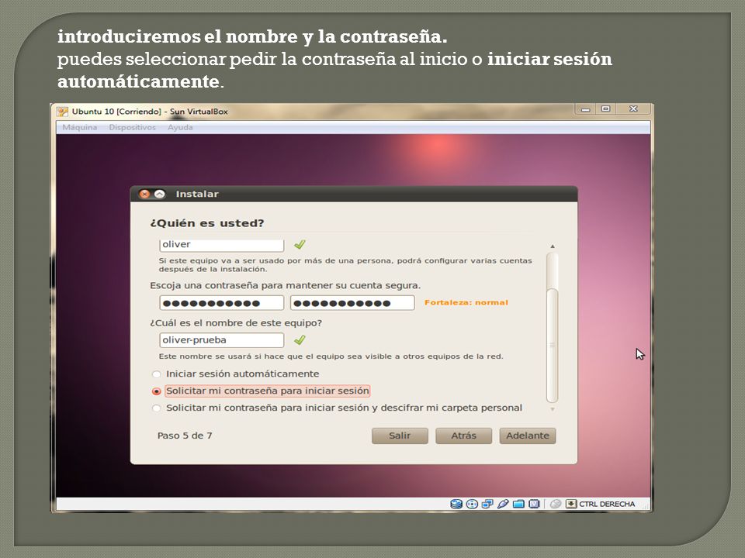This screenshot has height=558, width=745.
Task: Click the optical disc status icon
Action: pyautogui.click(x=472, y=504)
